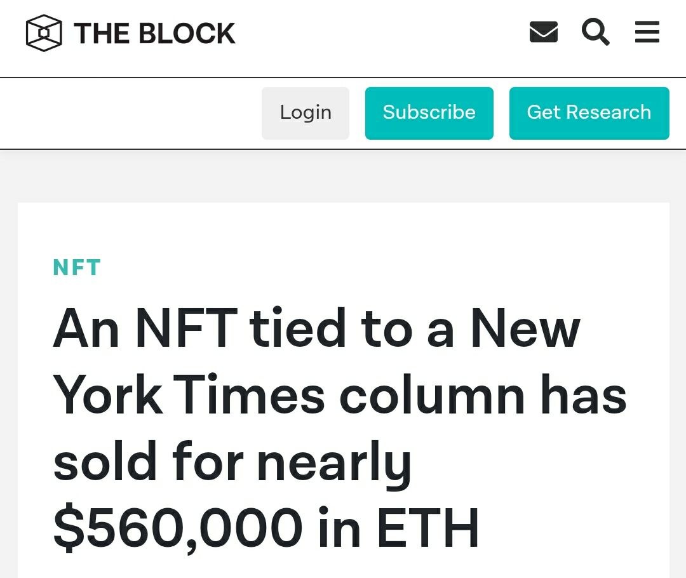Open the NFT New York Times article headline

339,427
